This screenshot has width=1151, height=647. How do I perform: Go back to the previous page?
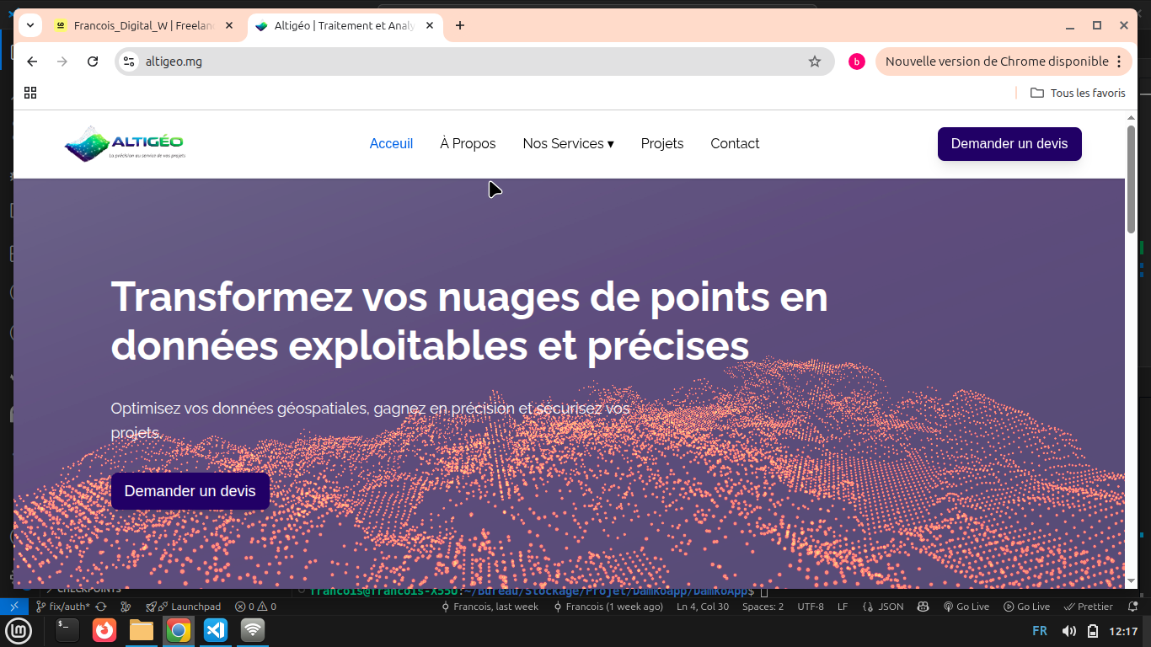tap(32, 61)
